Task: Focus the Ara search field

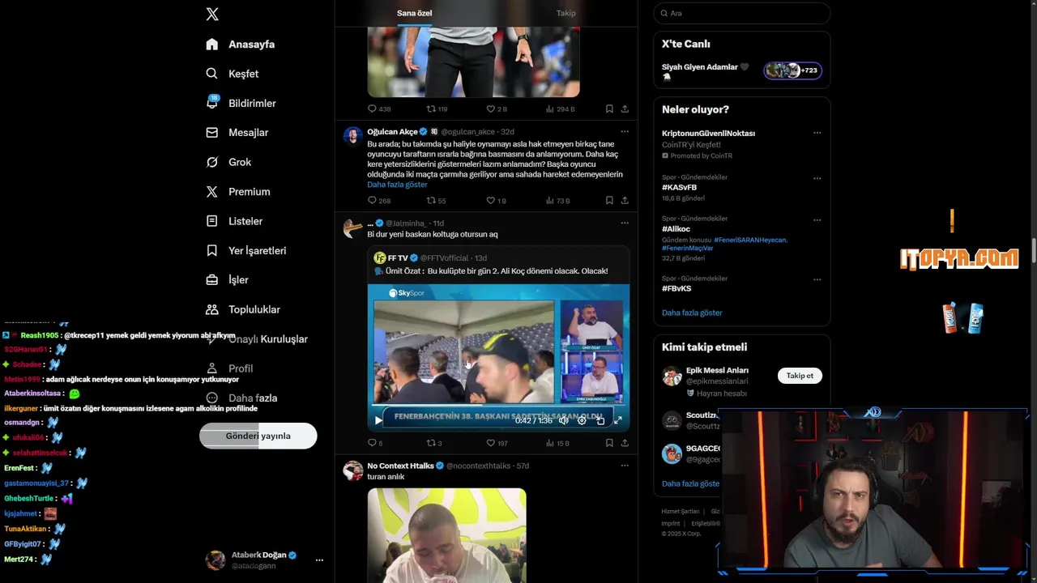Action: pyautogui.click(x=742, y=13)
